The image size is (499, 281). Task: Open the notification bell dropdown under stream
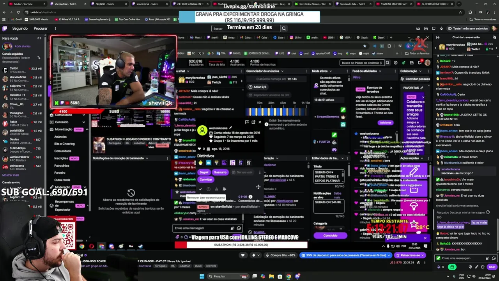point(255,255)
